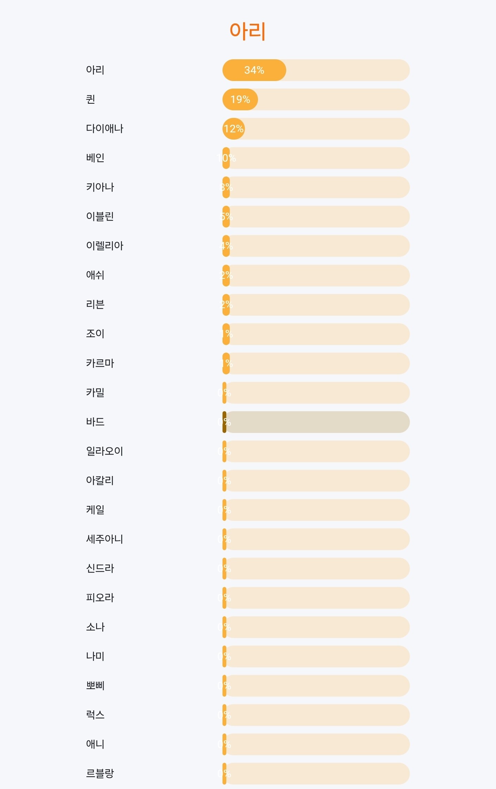The width and height of the screenshot is (496, 789).
Task: Click the 럭스 name label
Action: (95, 715)
